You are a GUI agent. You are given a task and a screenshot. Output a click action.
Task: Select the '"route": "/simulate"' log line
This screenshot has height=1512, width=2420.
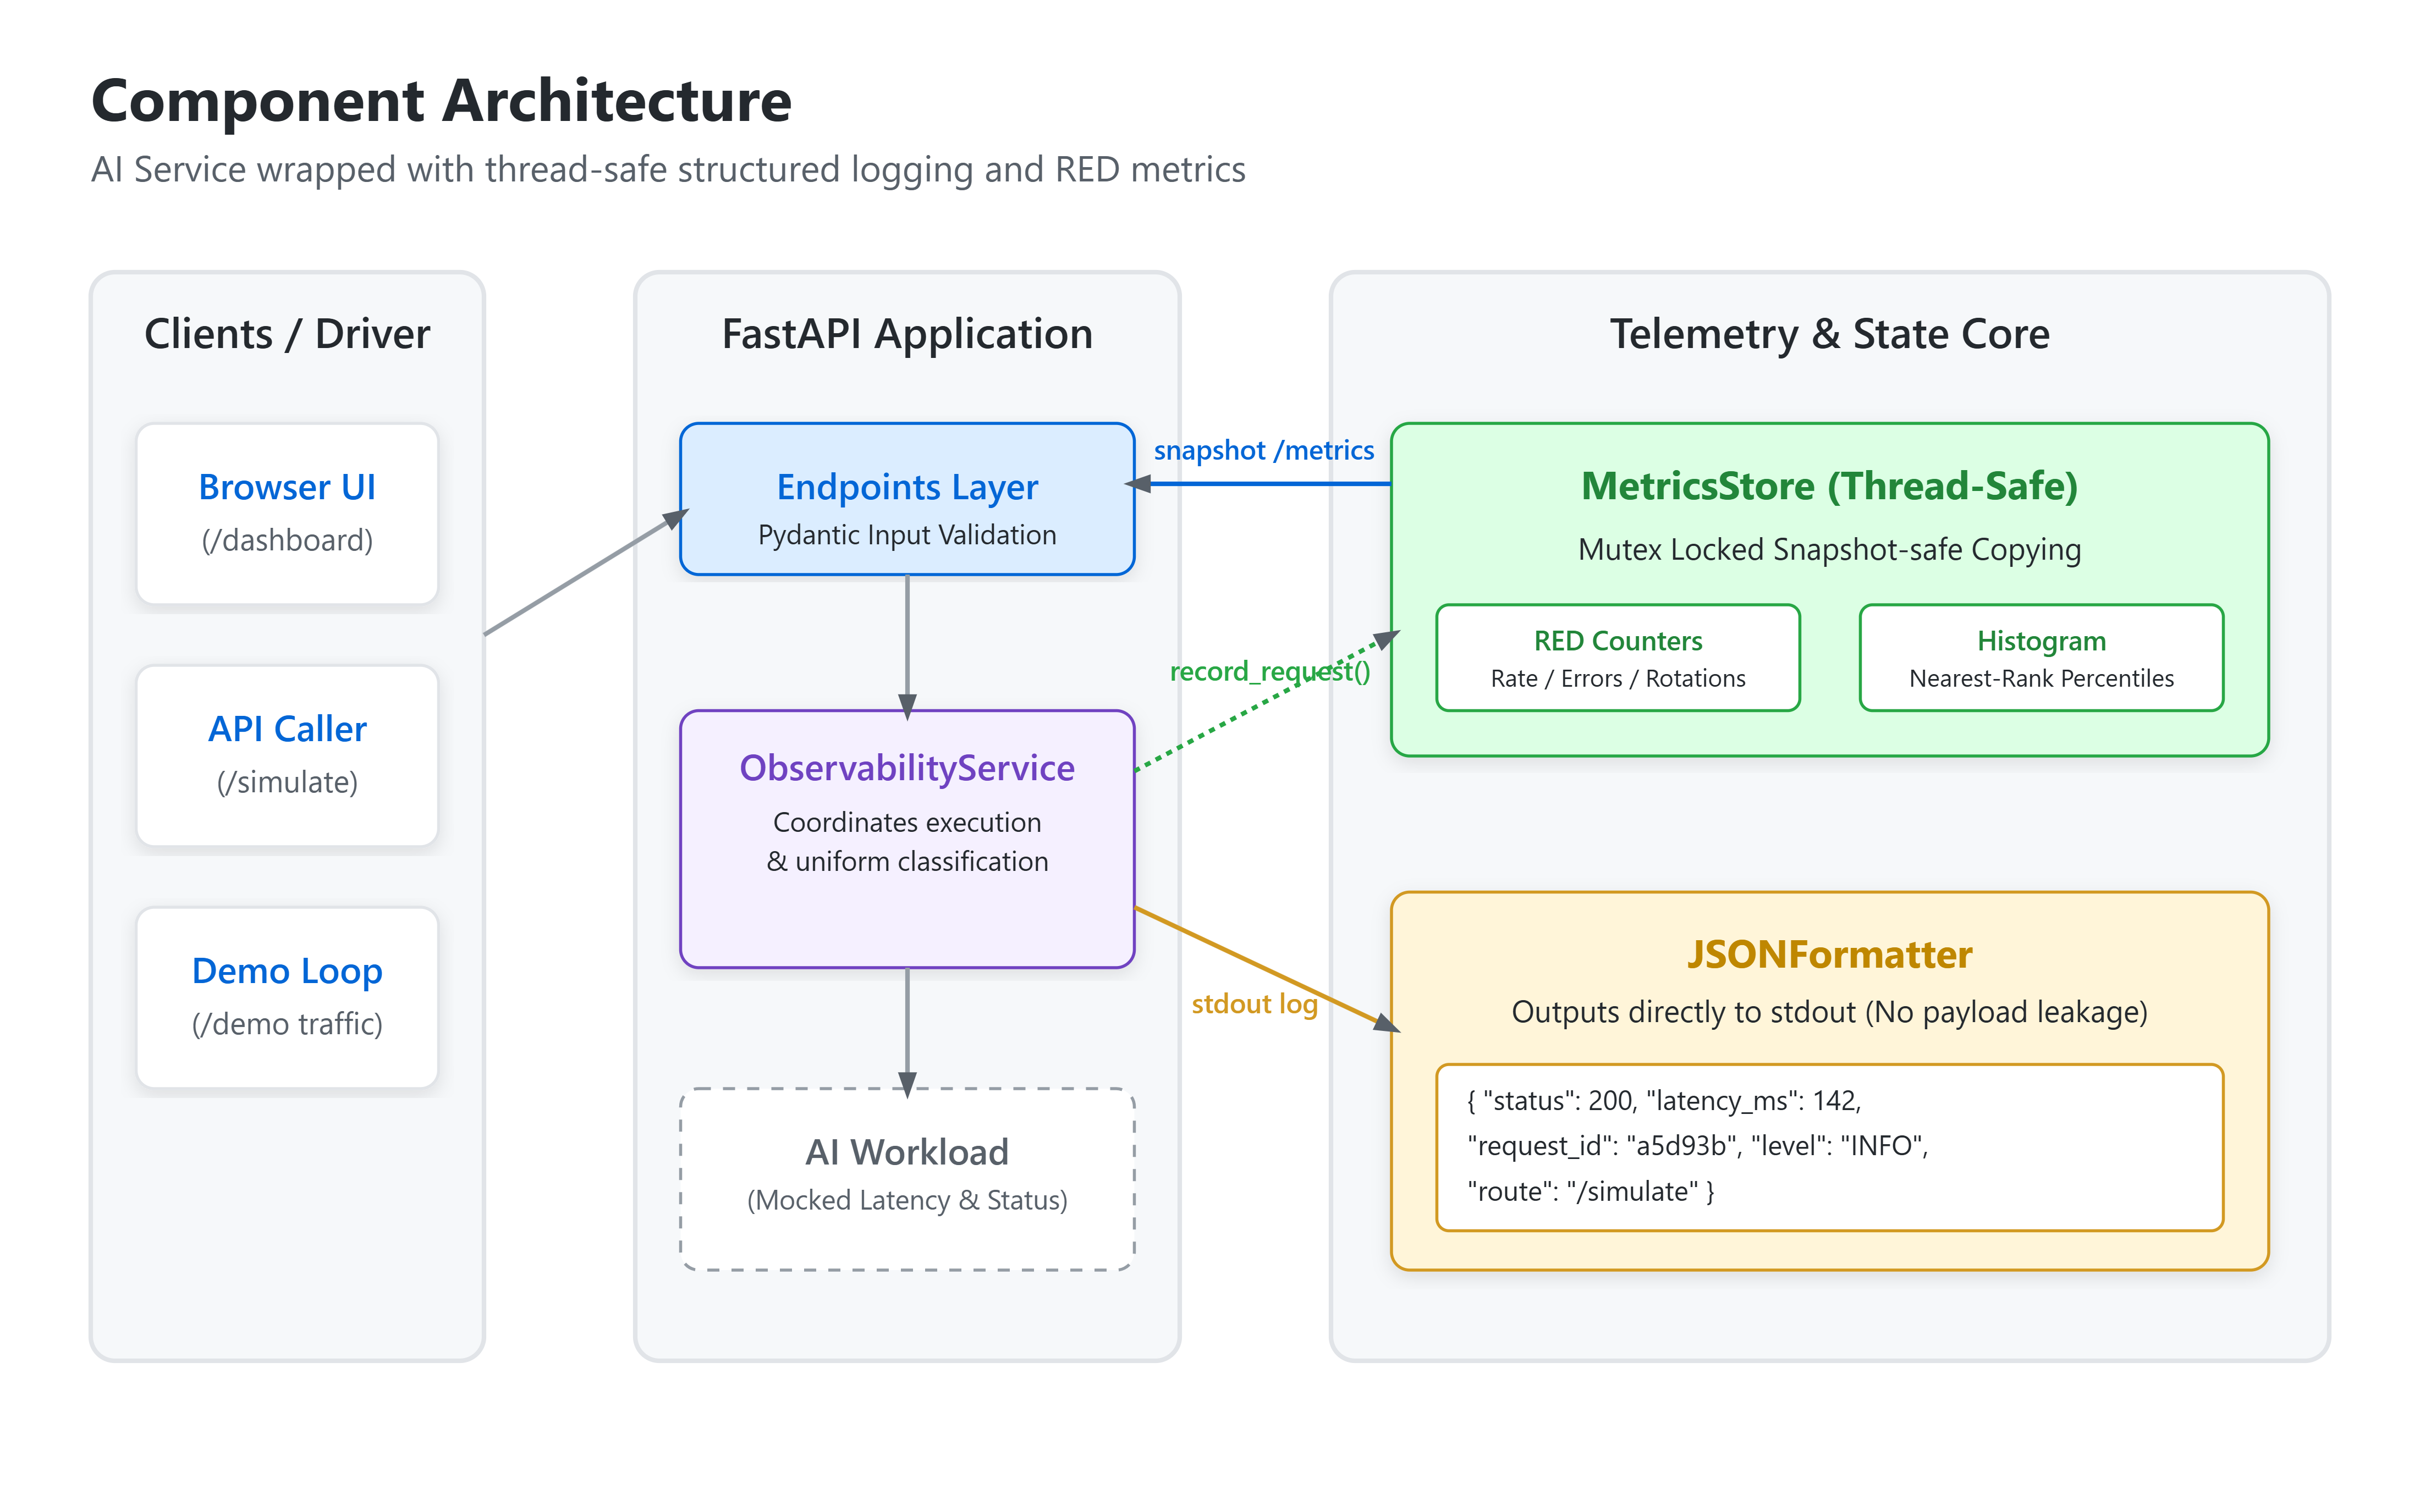[x=1590, y=1192]
